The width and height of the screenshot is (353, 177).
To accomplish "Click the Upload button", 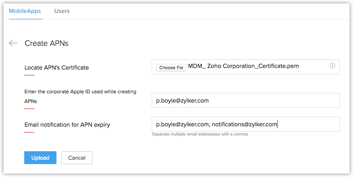I will [40, 158].
